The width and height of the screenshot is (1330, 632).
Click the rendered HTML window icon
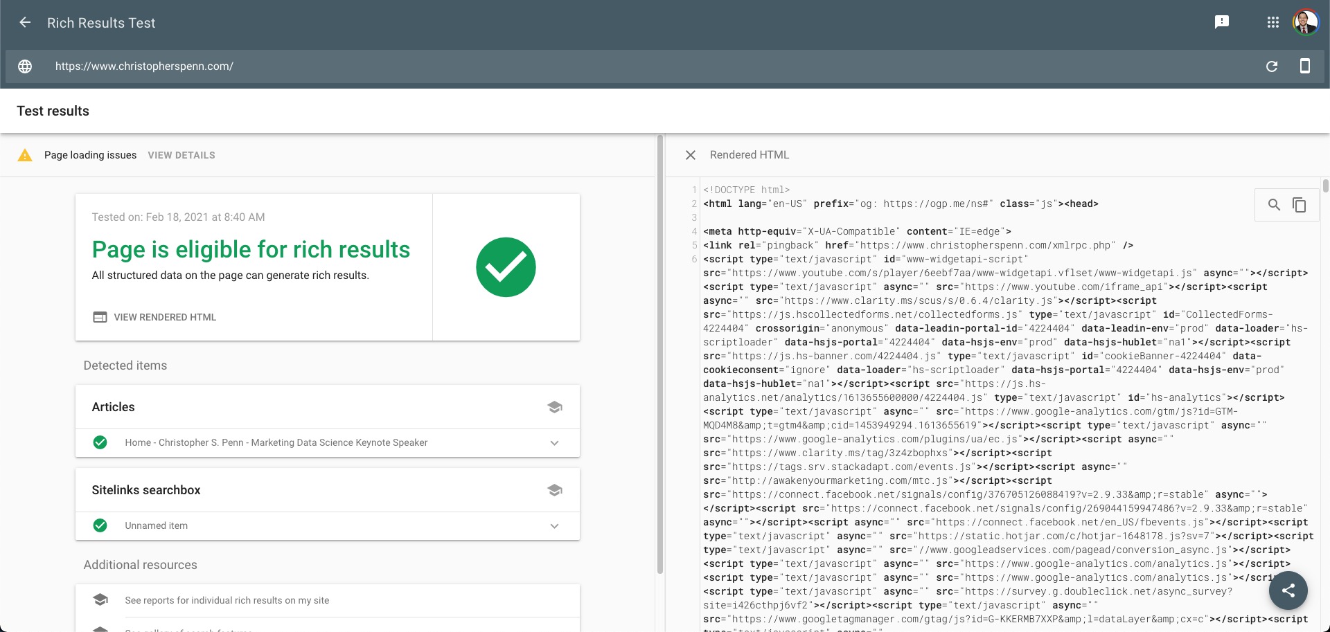click(x=100, y=317)
